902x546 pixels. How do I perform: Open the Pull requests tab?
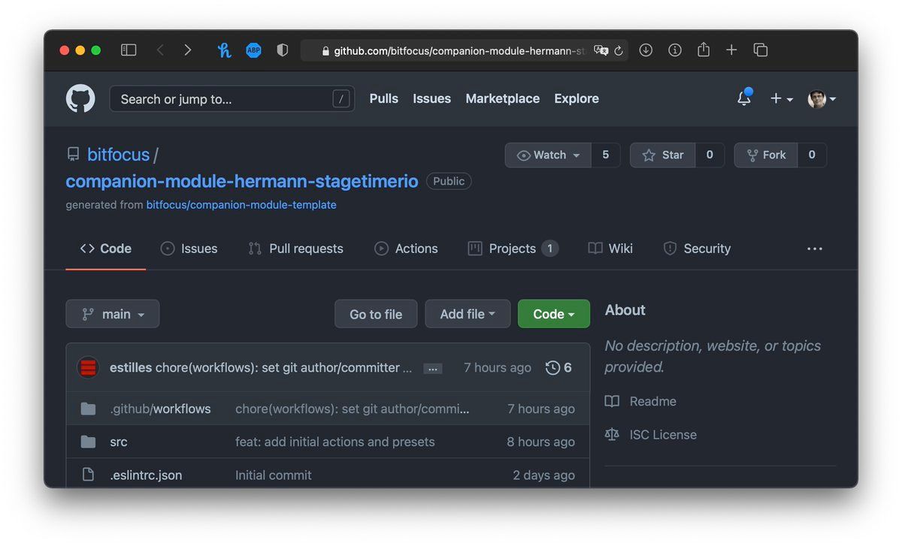click(x=296, y=249)
